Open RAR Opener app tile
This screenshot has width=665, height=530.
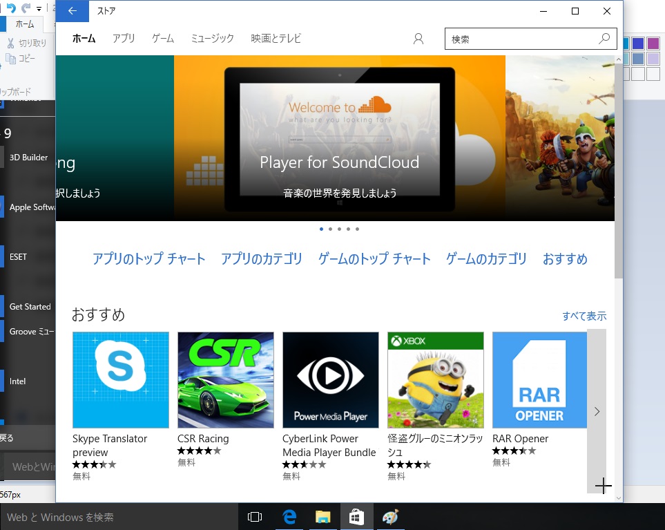539,380
